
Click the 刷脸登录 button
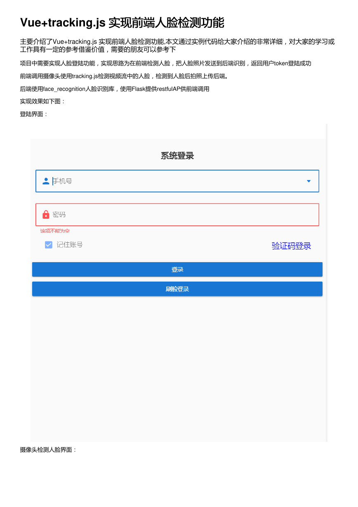[177, 289]
